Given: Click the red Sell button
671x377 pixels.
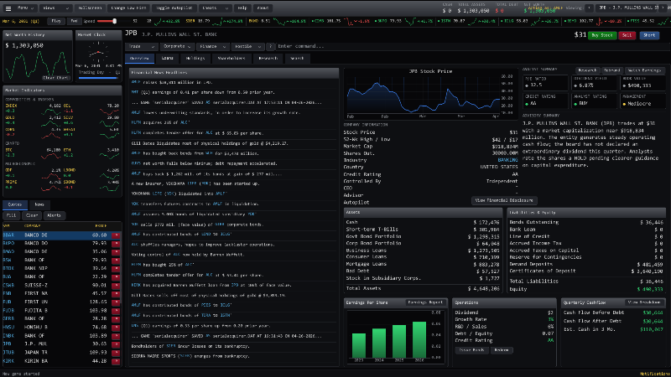Looking at the screenshot, I should [627, 35].
